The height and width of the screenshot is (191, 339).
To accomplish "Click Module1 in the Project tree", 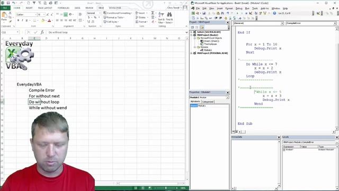I will tap(208, 50).
